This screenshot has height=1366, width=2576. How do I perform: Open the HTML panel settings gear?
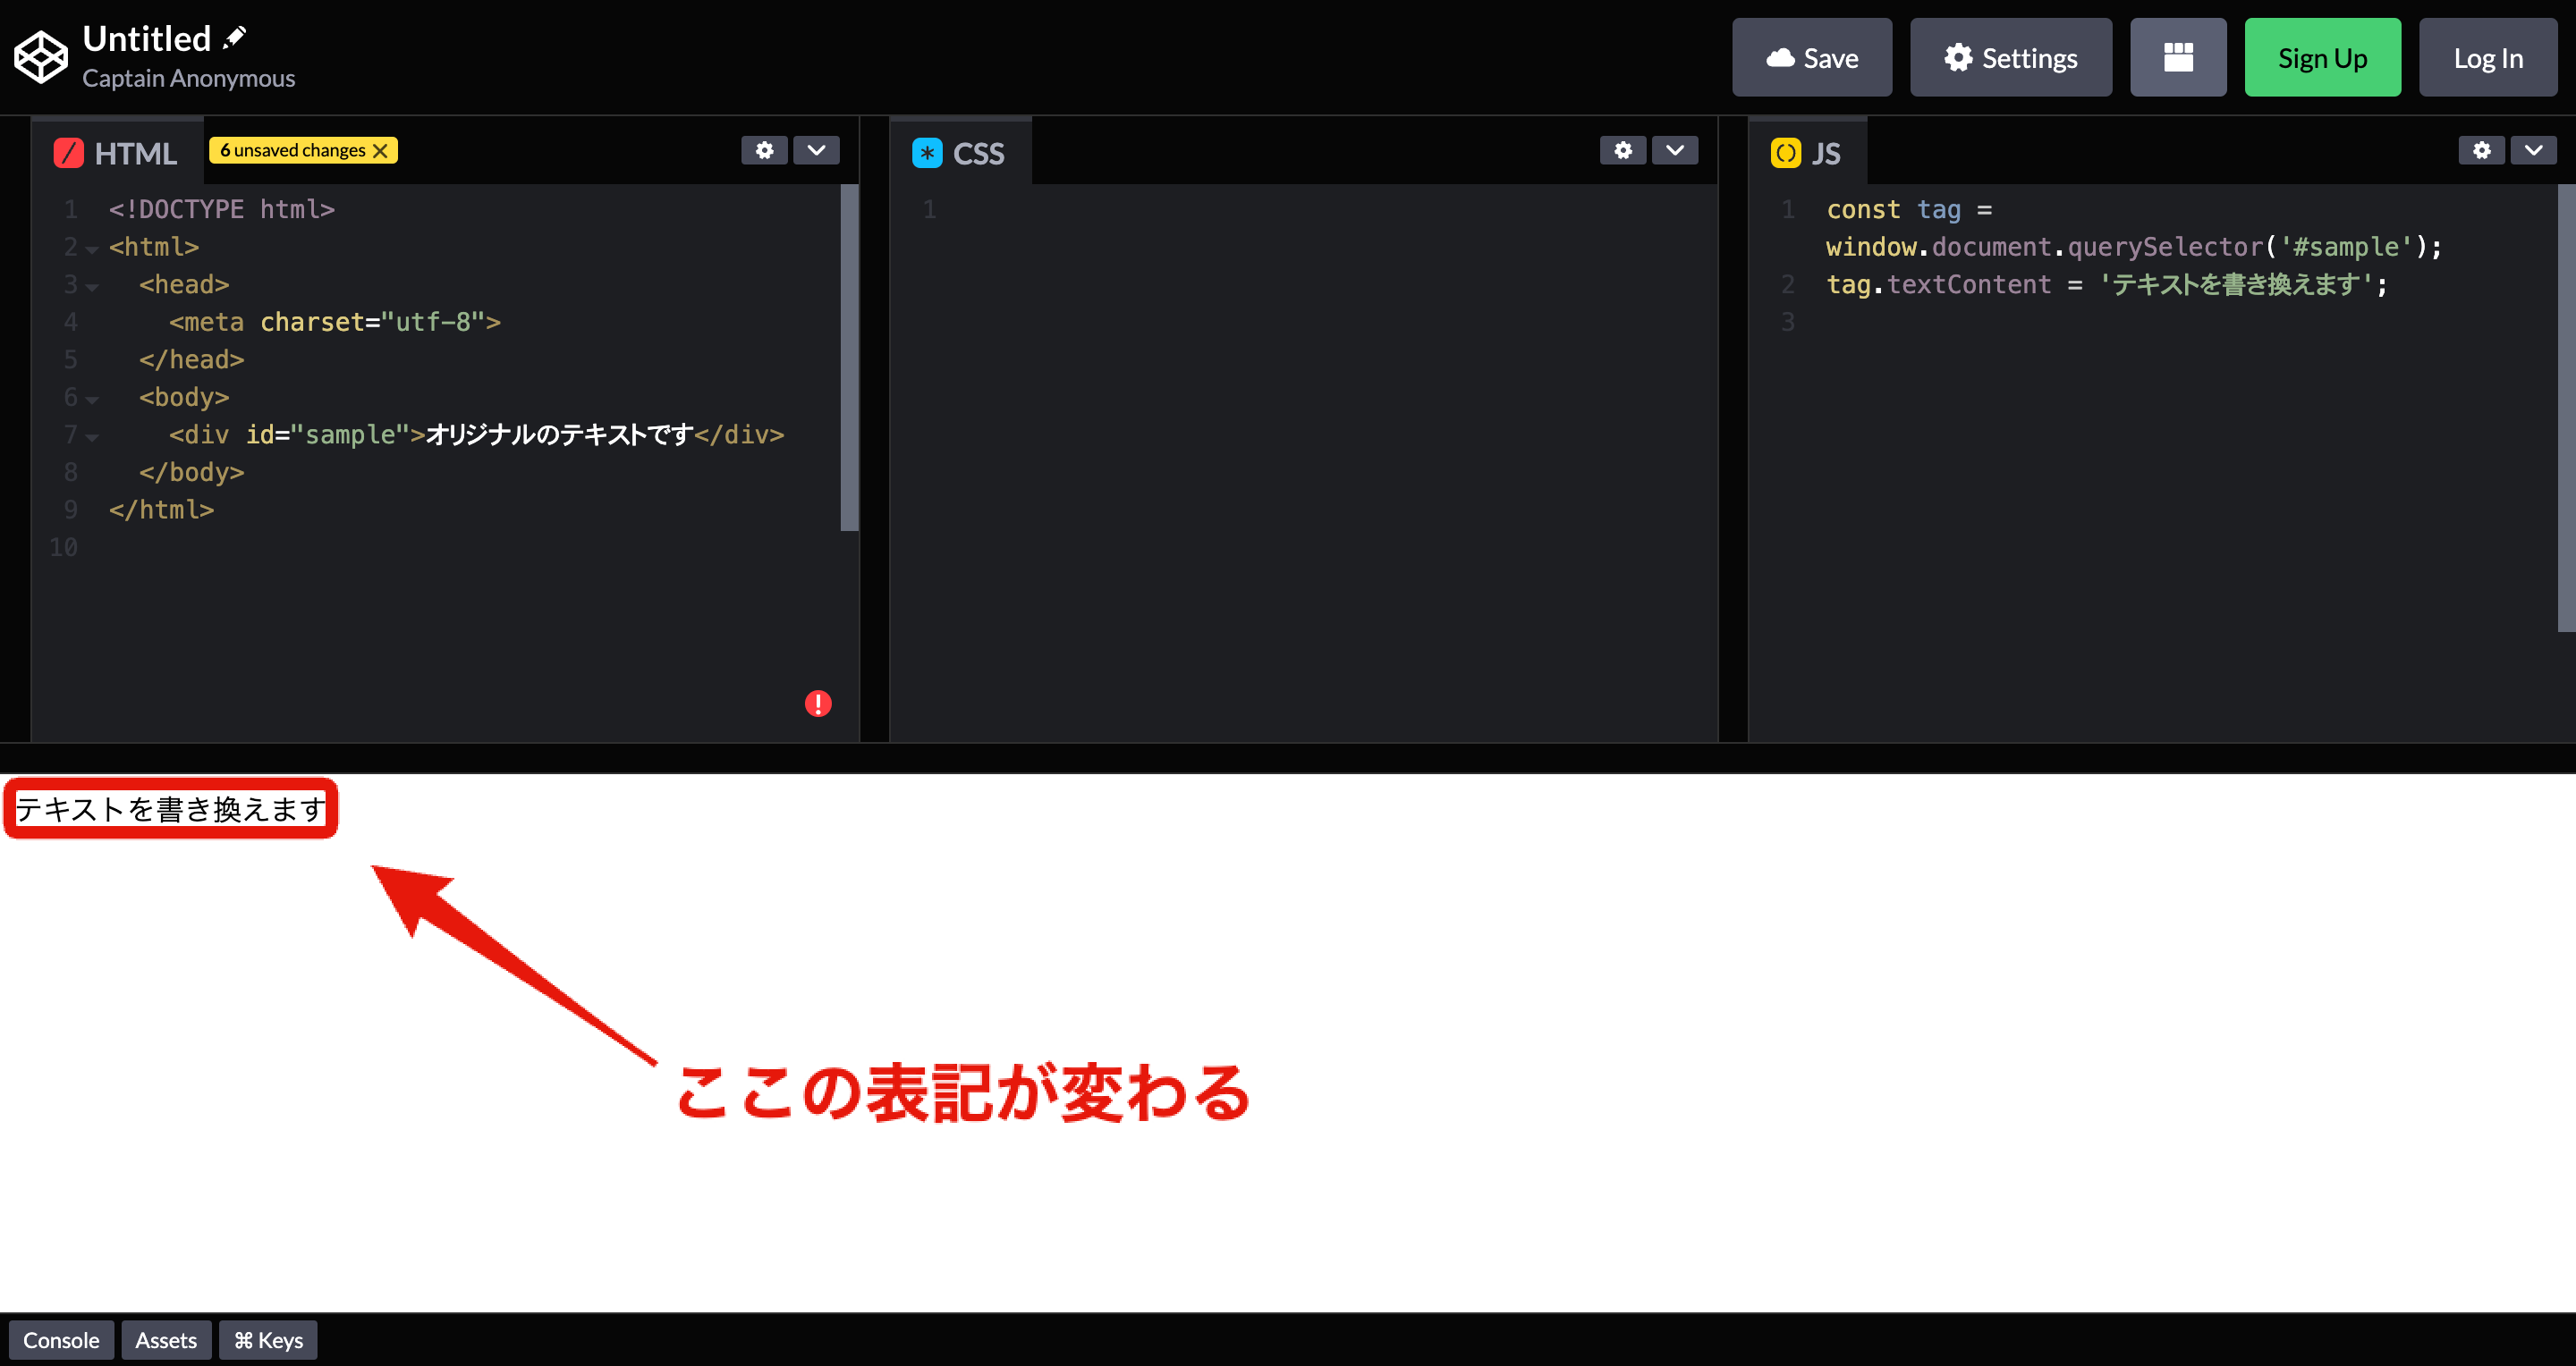[764, 150]
